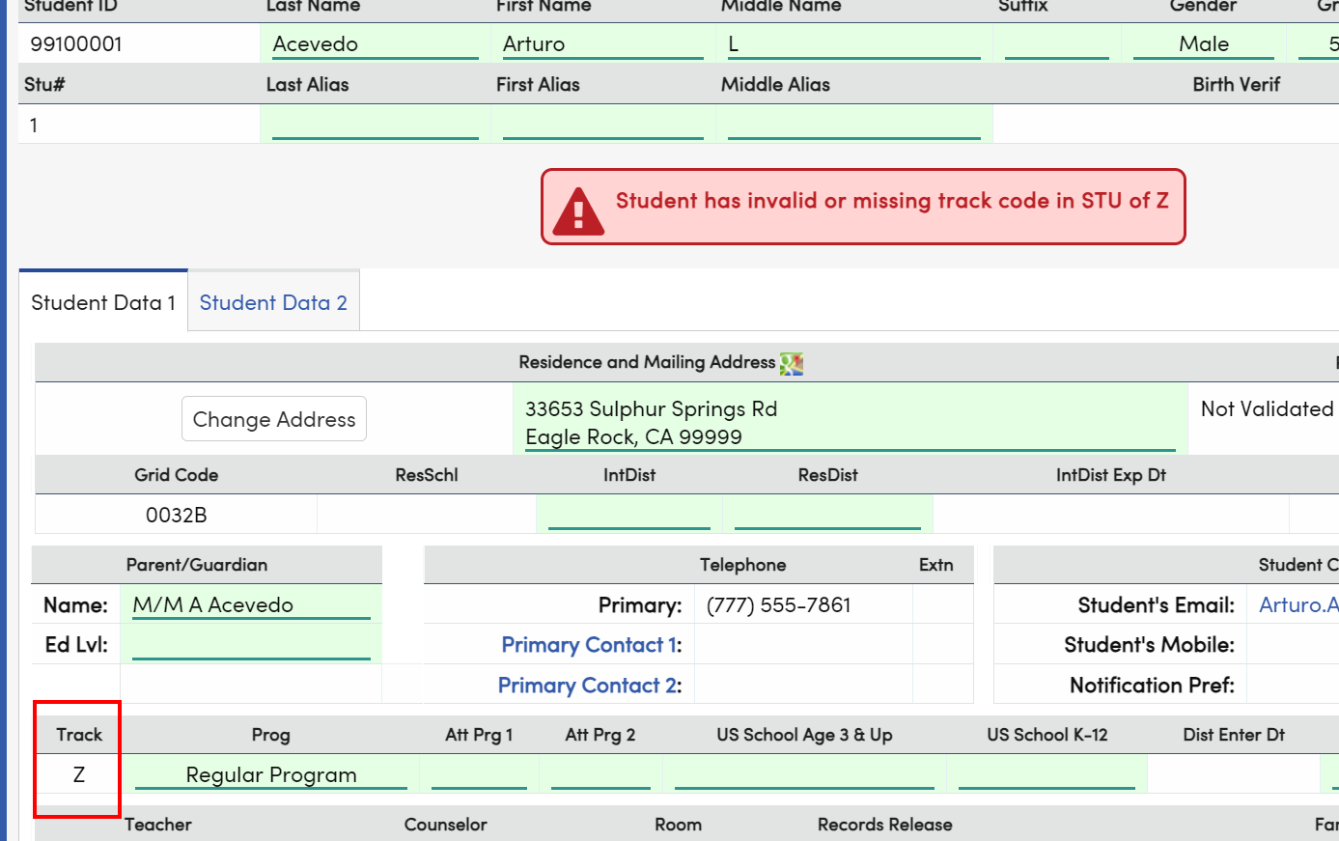This screenshot has width=1339, height=841.
Task: Click the Teacher label
Action: (x=158, y=825)
